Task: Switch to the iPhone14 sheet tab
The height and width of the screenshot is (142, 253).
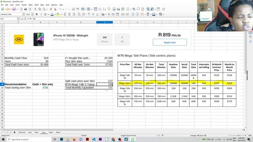Action: click(22, 133)
